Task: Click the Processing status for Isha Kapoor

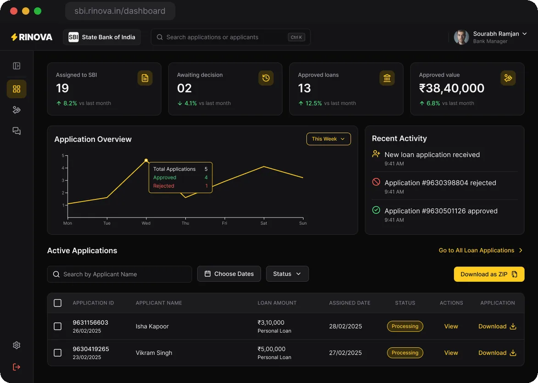Action: pos(405,327)
